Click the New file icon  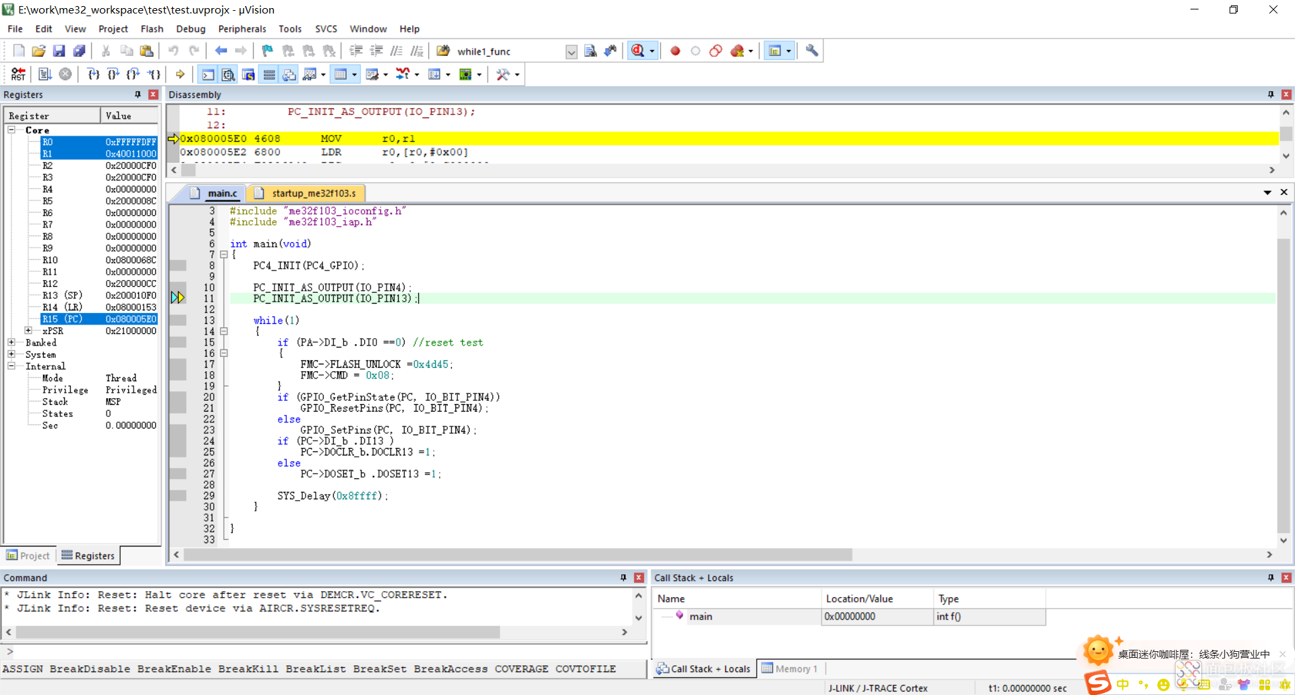[19, 51]
